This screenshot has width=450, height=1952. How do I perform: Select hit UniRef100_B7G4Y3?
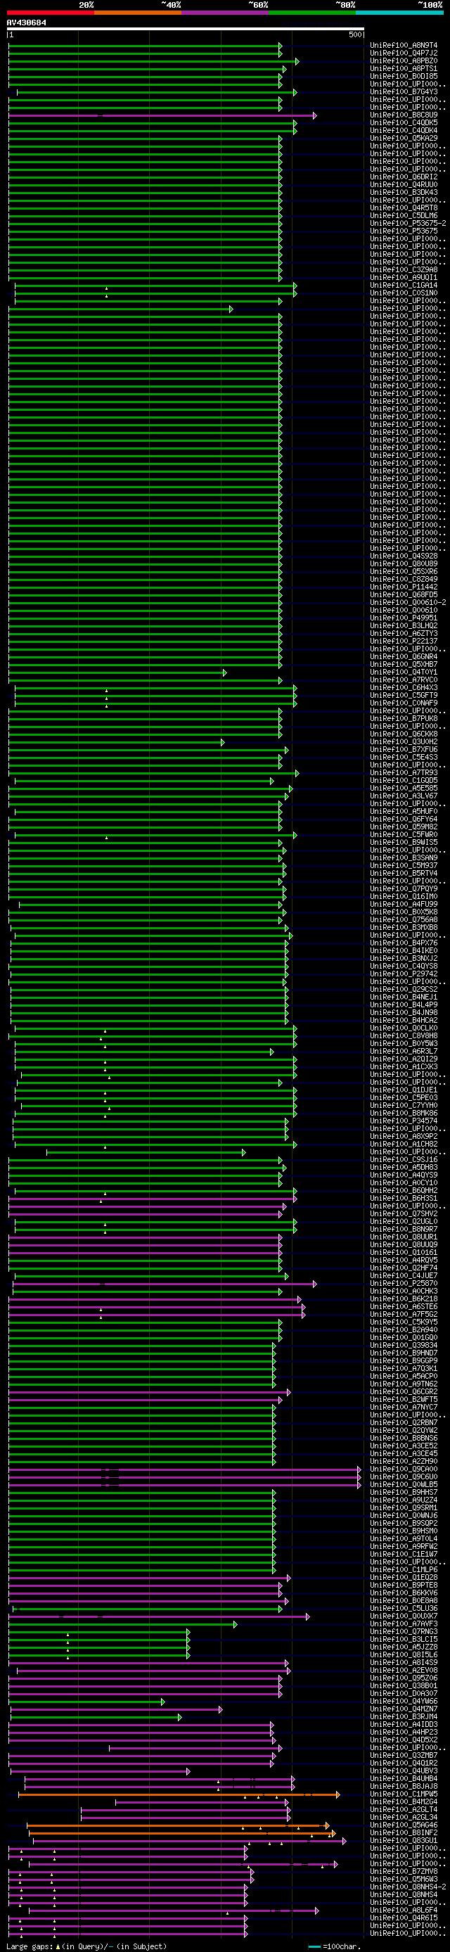click(x=404, y=91)
